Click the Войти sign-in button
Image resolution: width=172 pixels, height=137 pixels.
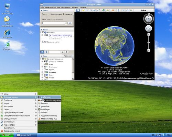143,10
